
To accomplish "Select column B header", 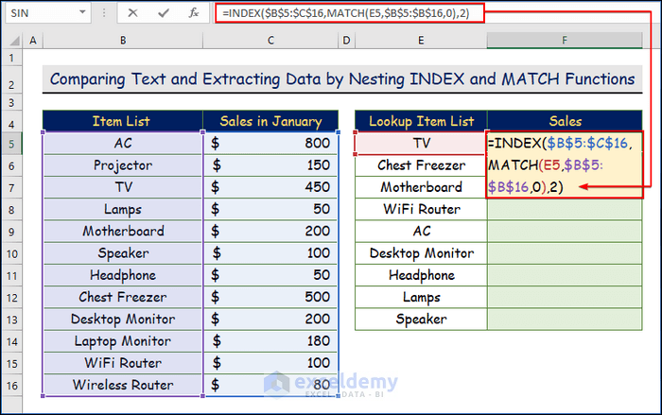I will click(x=123, y=41).
